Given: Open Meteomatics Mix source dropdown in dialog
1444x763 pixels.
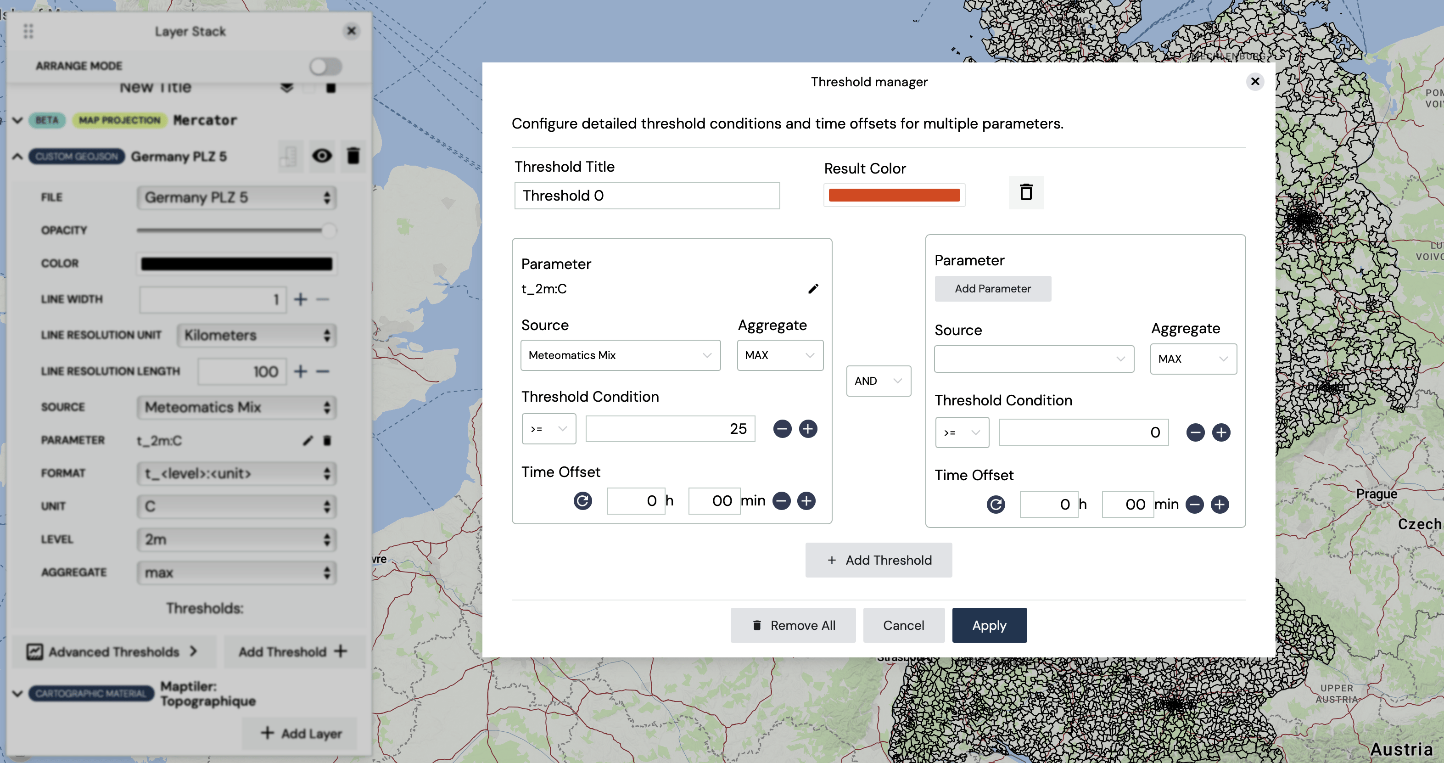Looking at the screenshot, I should 620,355.
